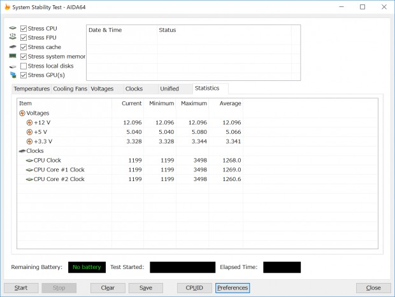395x297 pixels.
Task: Click the Voltages group lightning icon
Action: (x=22, y=113)
